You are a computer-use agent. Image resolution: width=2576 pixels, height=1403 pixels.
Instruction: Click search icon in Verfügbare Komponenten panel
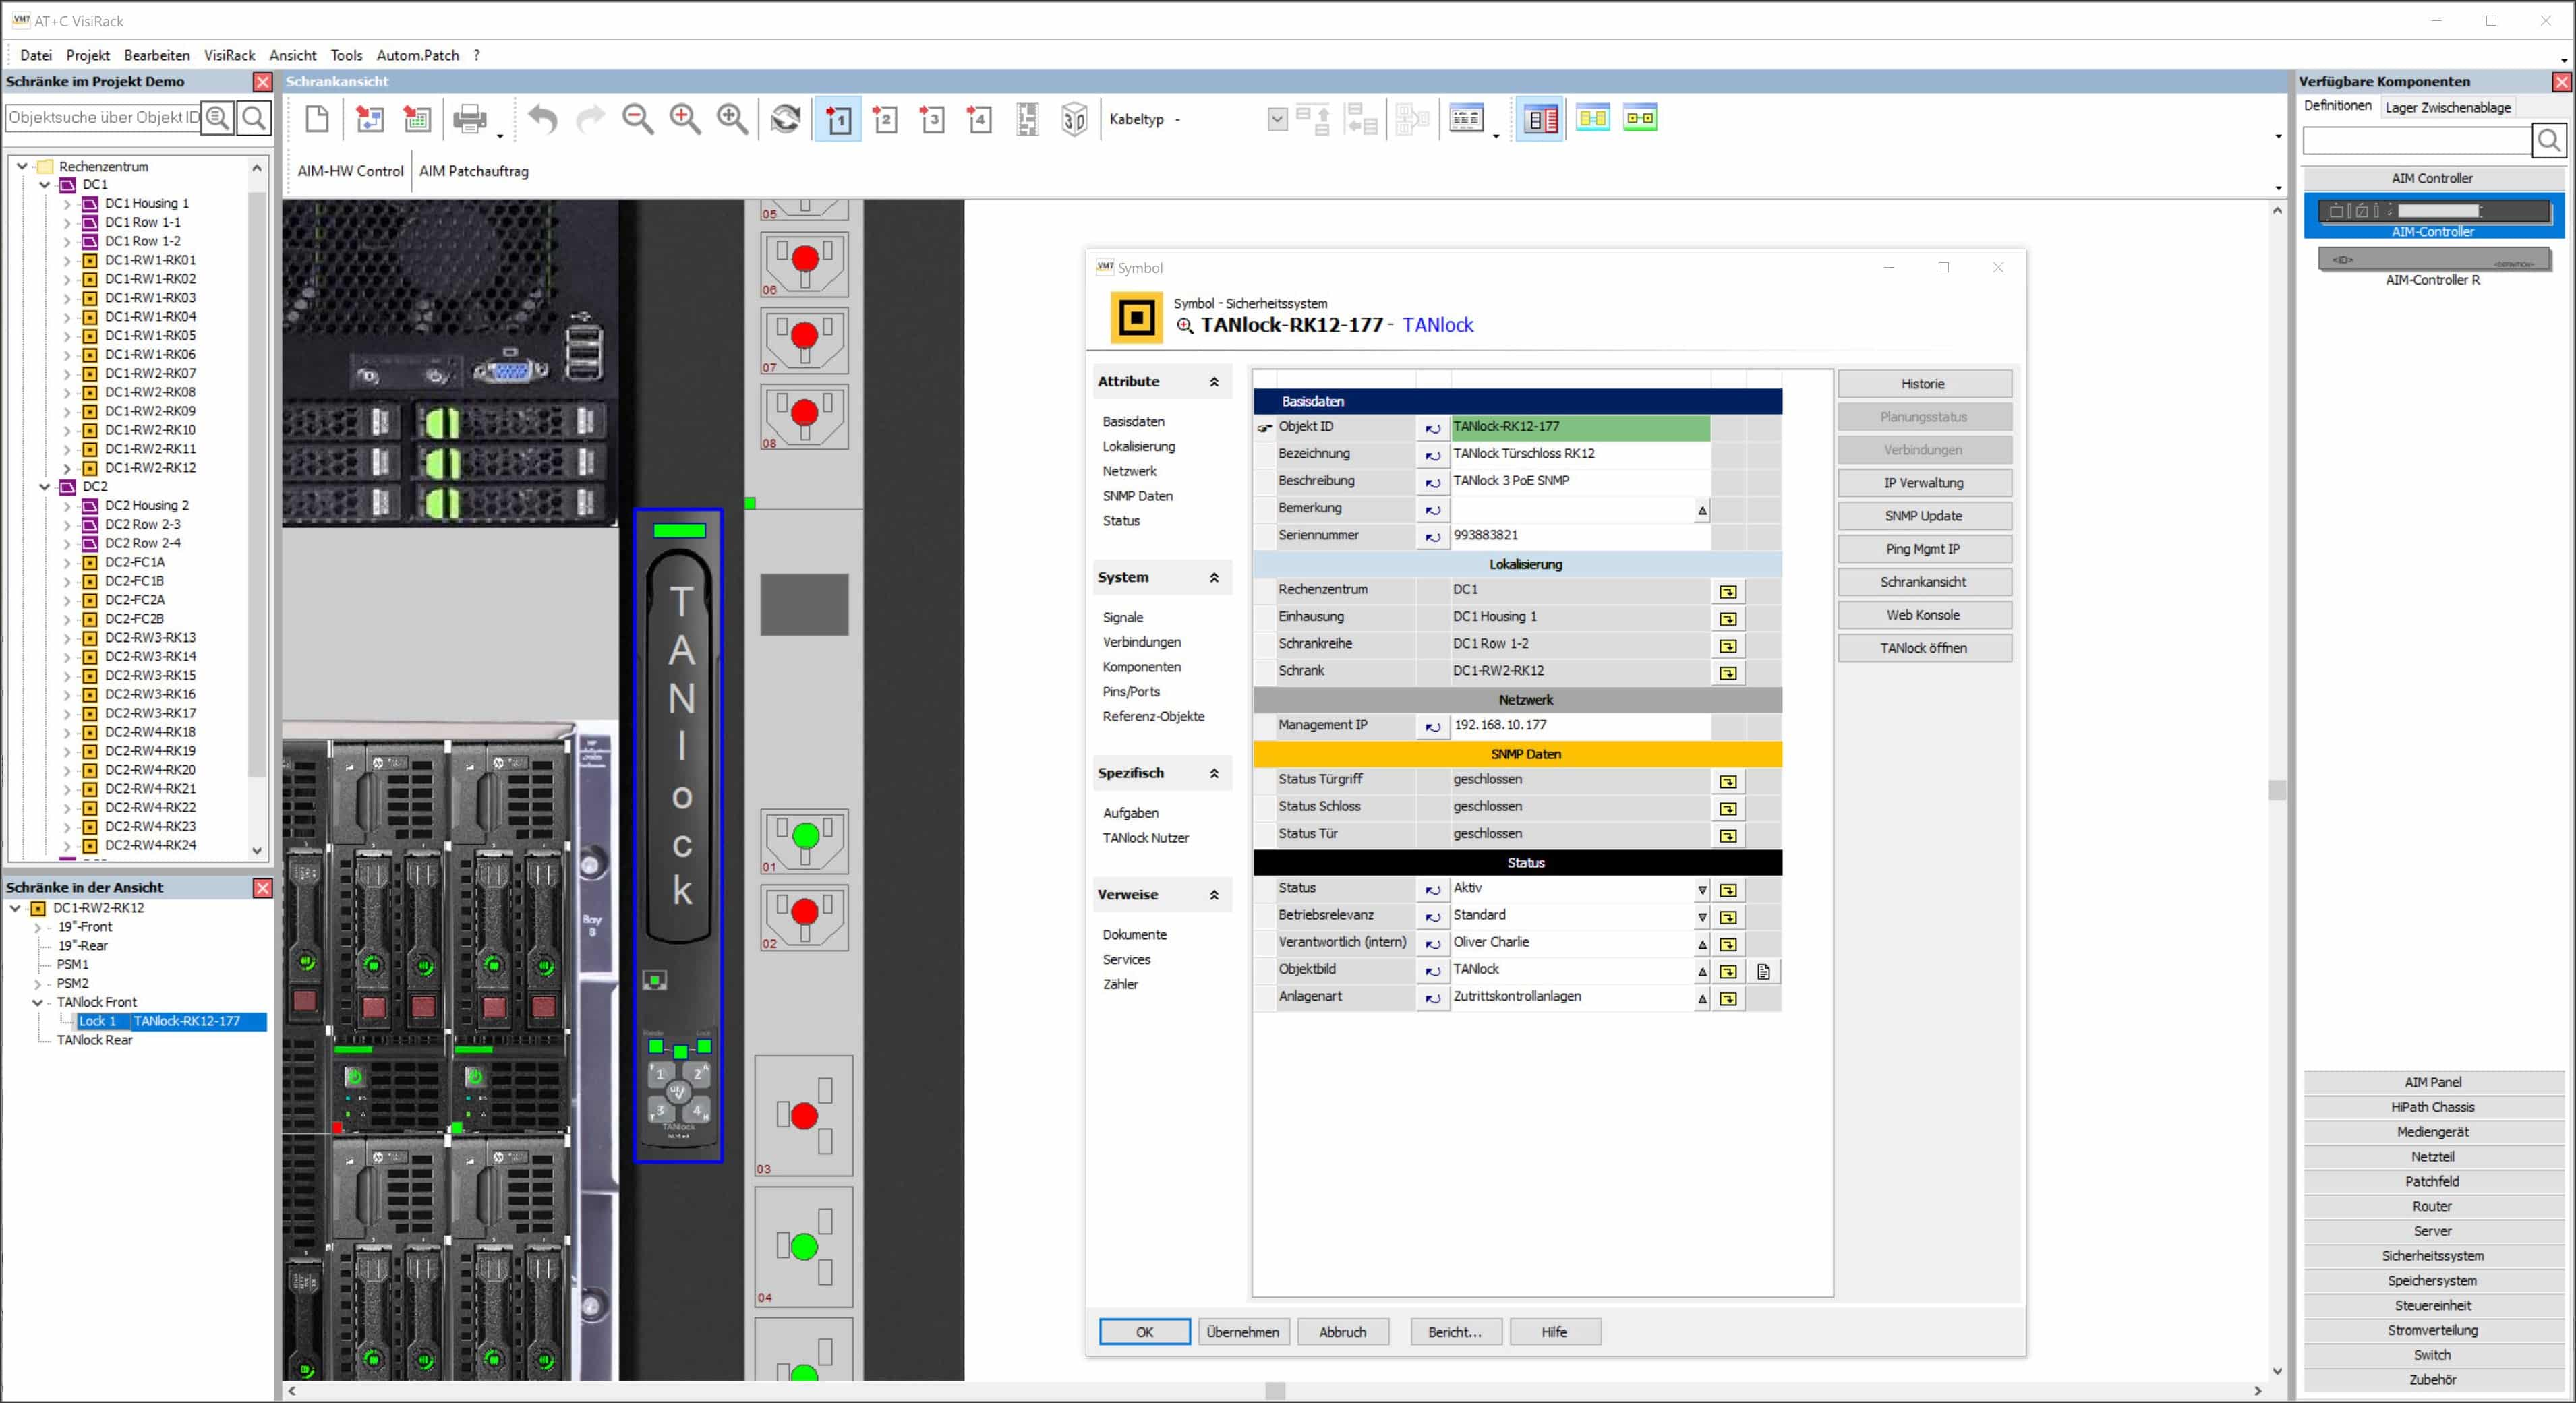pos(2548,140)
